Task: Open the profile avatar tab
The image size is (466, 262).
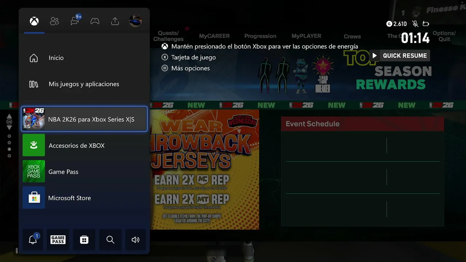Action: click(x=135, y=21)
